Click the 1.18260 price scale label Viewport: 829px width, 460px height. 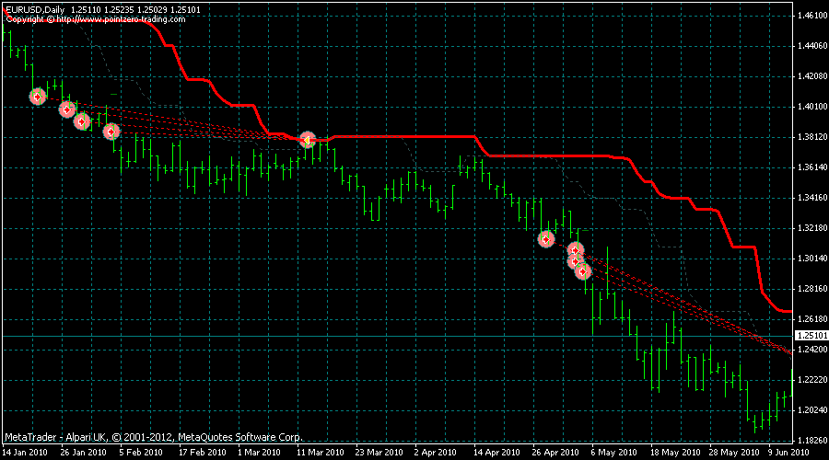click(x=812, y=441)
